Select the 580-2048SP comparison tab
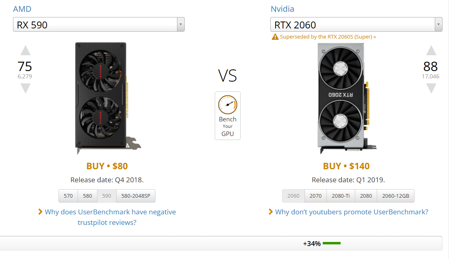The image size is (449, 259). pos(136,196)
